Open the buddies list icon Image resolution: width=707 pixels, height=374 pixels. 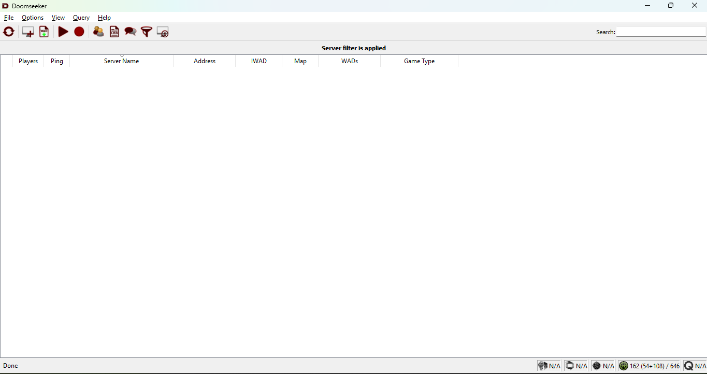click(98, 32)
